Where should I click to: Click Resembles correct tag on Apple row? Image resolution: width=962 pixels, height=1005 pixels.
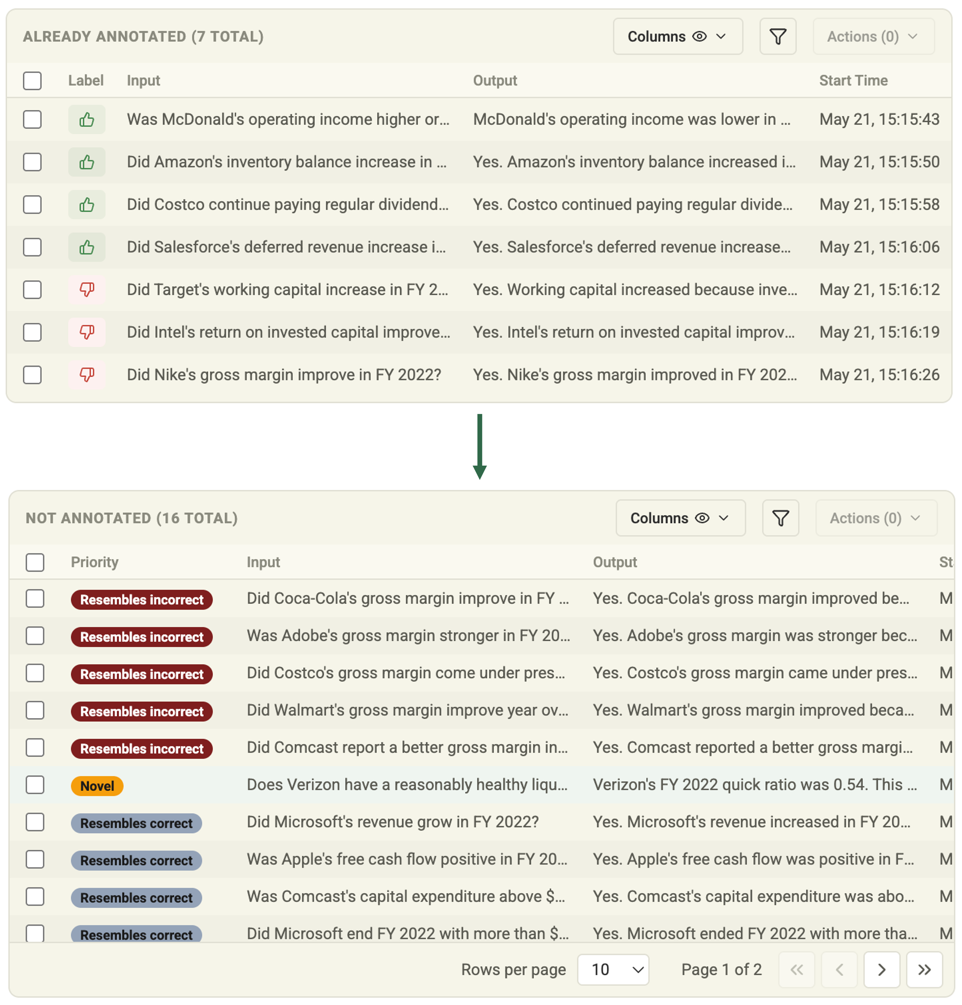136,861
